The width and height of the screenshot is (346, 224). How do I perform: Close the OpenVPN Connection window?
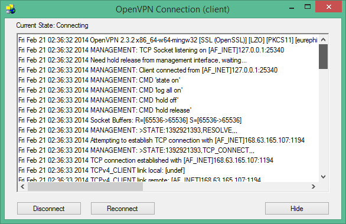[328, 7]
